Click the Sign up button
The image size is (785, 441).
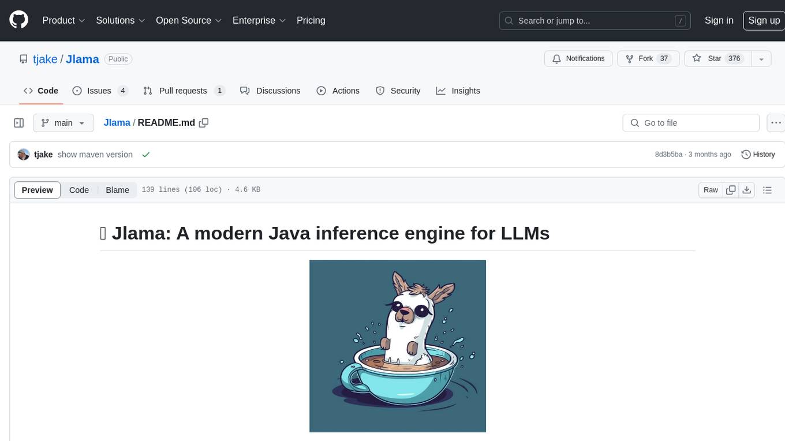pos(764,20)
